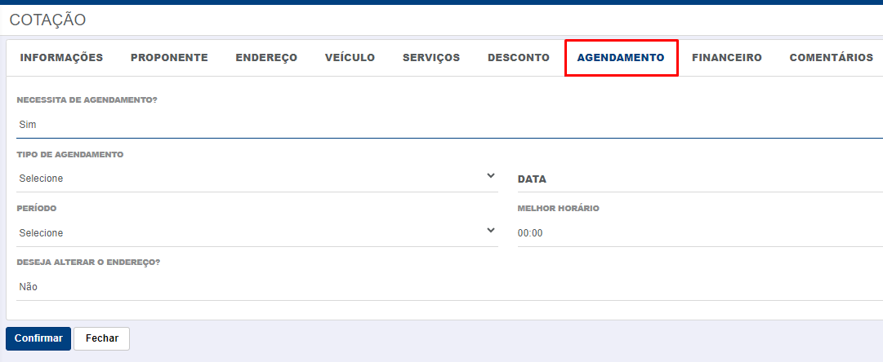The height and width of the screenshot is (362, 883).
Task: Click the Melhor Horário time field
Action: pyautogui.click(x=700, y=232)
